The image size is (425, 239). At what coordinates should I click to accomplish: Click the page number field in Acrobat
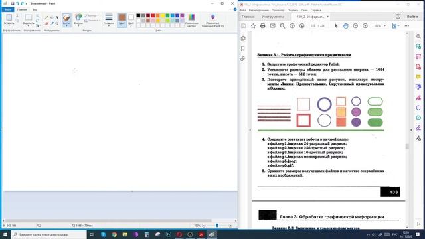tap(313, 26)
